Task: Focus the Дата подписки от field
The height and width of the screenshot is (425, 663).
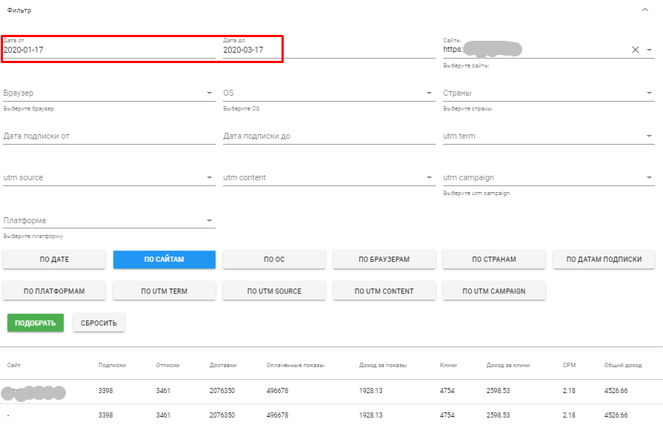Action: pos(109,136)
